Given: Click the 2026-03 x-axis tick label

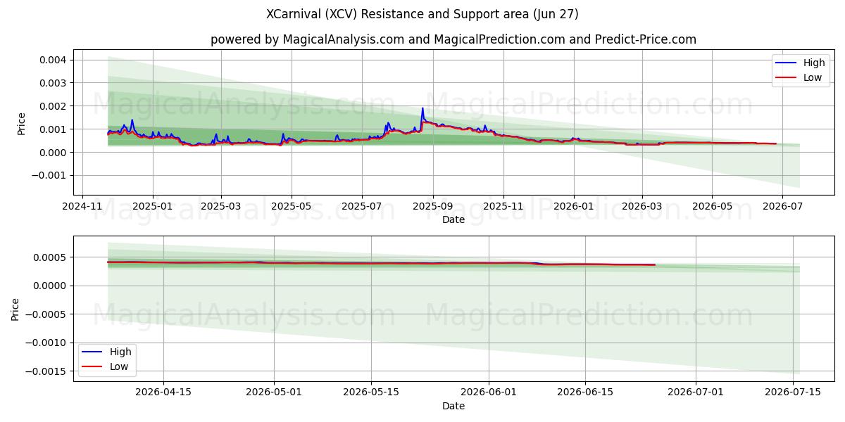Looking at the screenshot, I should coord(642,207).
